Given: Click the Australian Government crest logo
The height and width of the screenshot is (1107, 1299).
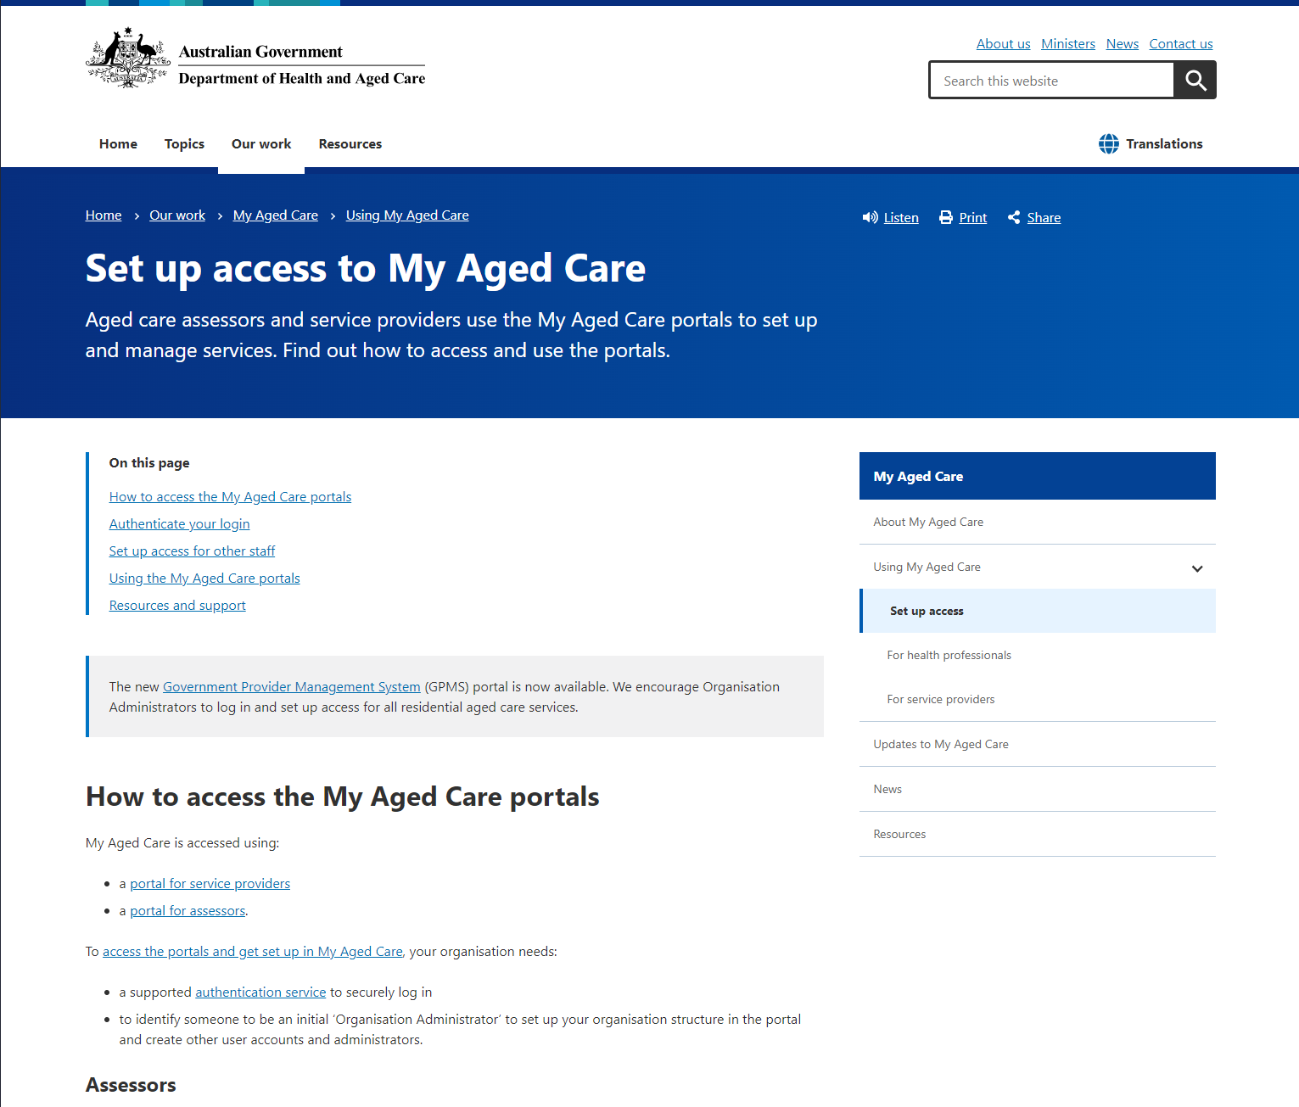Looking at the screenshot, I should (127, 58).
